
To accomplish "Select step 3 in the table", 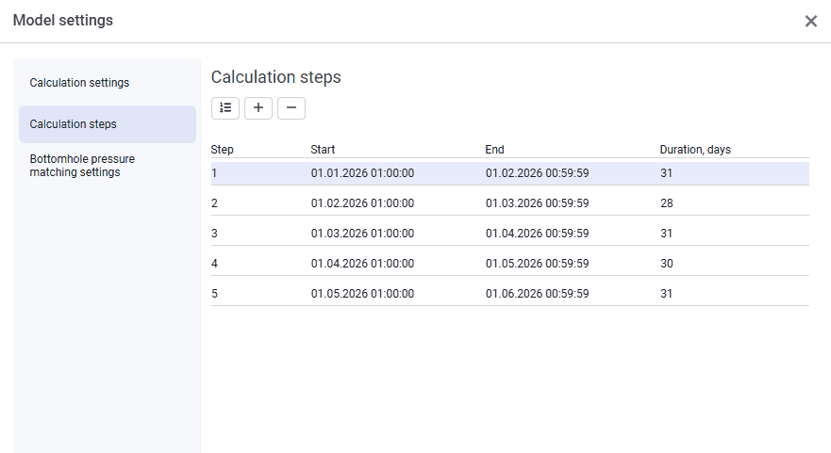I will click(510, 234).
